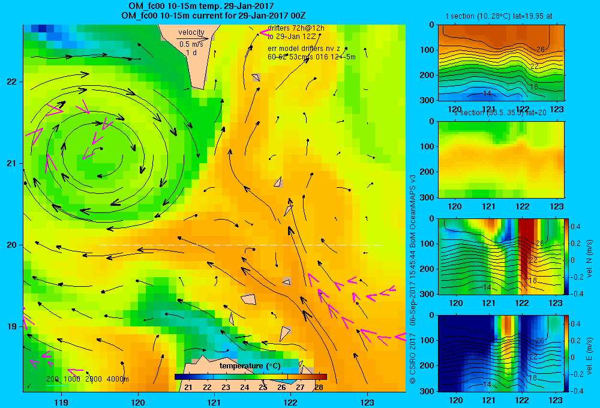This screenshot has width=600, height=408.
Task: Click the 'vel. N (m/s)' axis label
Action: 589,259
